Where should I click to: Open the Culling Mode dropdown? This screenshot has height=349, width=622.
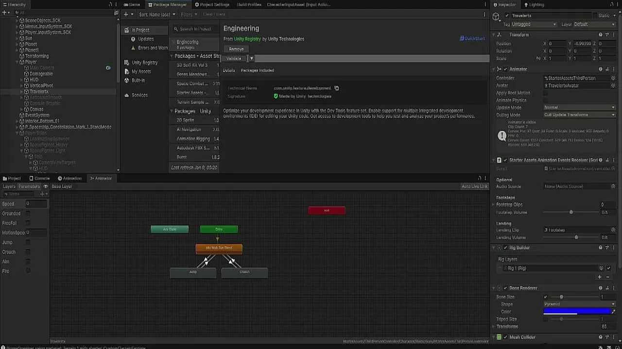pyautogui.click(x=579, y=115)
